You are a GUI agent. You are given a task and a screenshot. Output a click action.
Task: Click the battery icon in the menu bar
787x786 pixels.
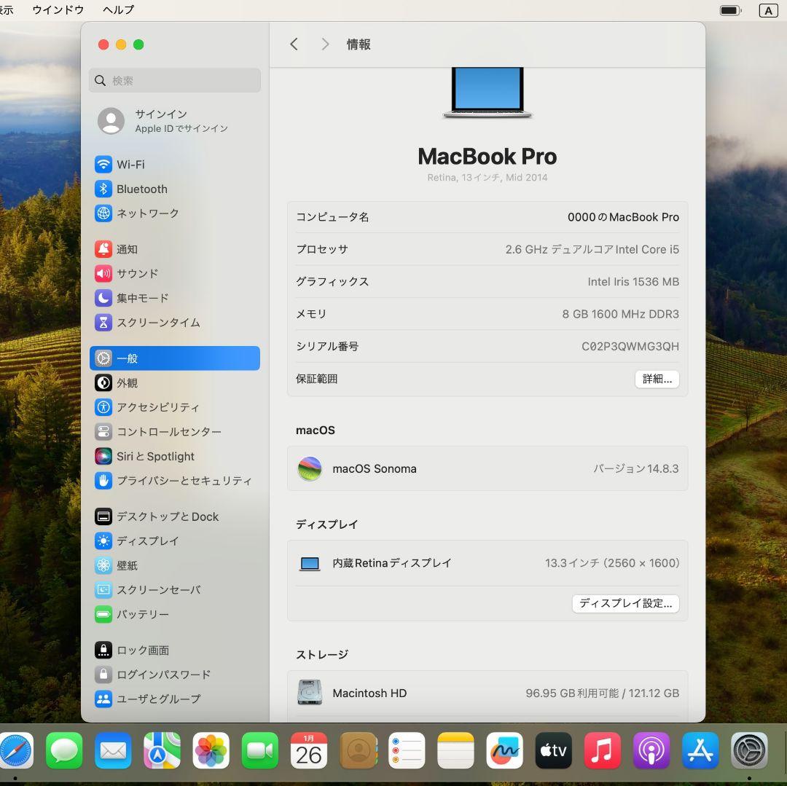729,9
